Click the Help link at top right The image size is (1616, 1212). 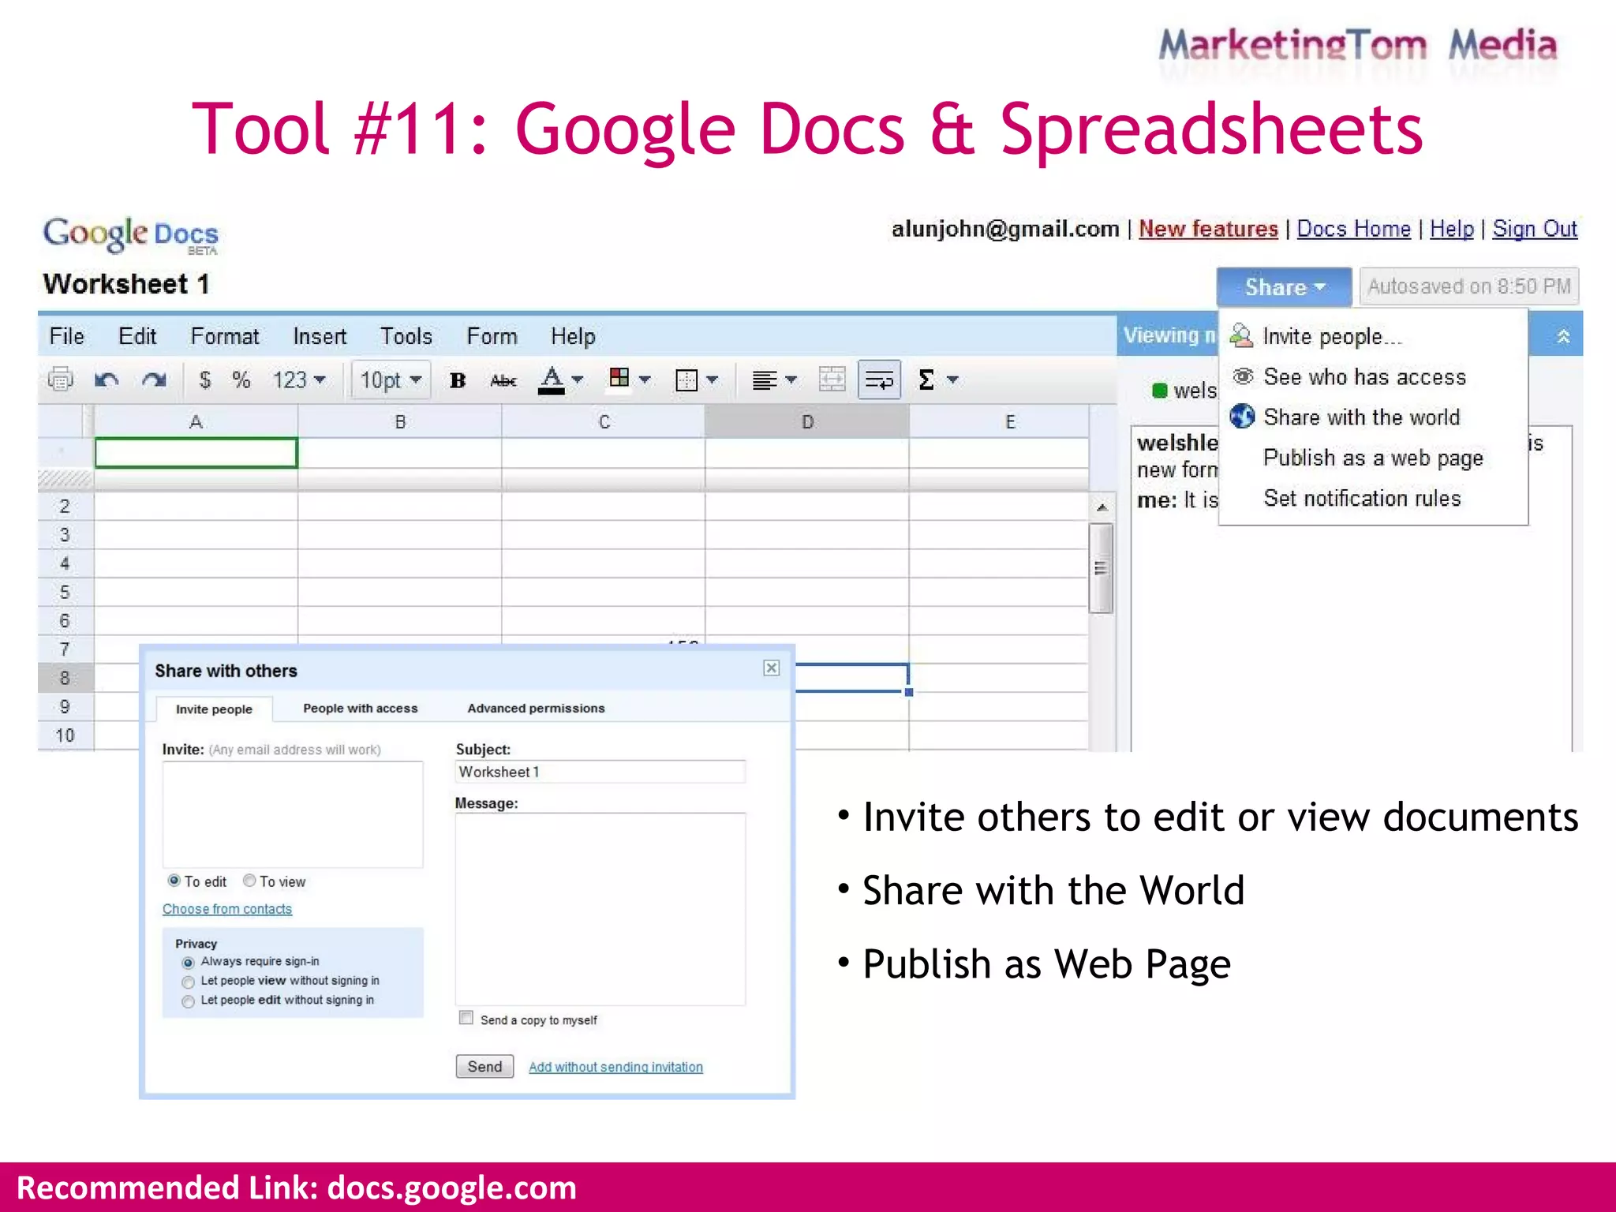pos(1452,230)
